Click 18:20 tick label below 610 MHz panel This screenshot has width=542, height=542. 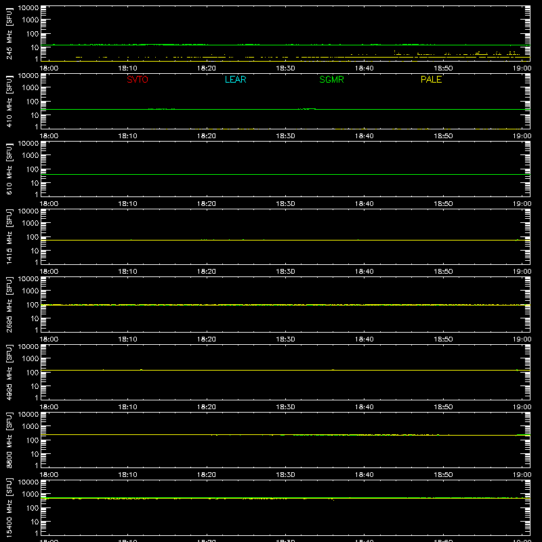tap(207, 204)
